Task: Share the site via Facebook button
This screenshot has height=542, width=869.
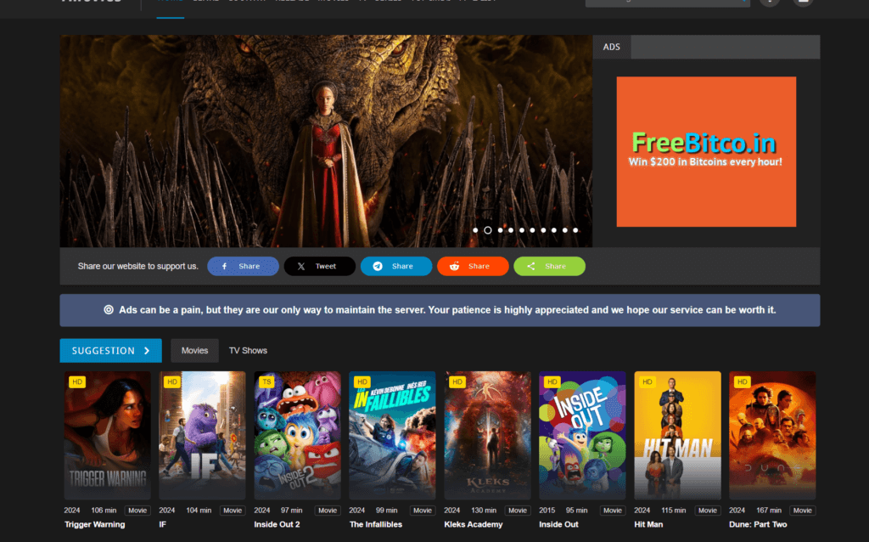Action: pos(243,266)
